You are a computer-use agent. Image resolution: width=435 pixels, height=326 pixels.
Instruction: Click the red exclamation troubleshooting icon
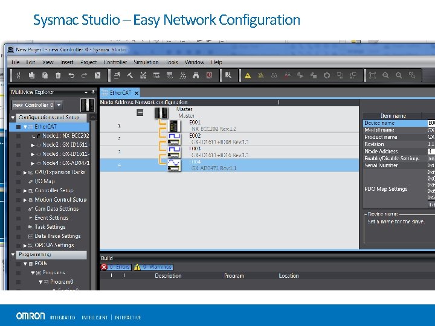point(209,75)
